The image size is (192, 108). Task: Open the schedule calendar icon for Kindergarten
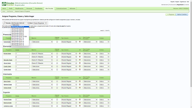80,42
